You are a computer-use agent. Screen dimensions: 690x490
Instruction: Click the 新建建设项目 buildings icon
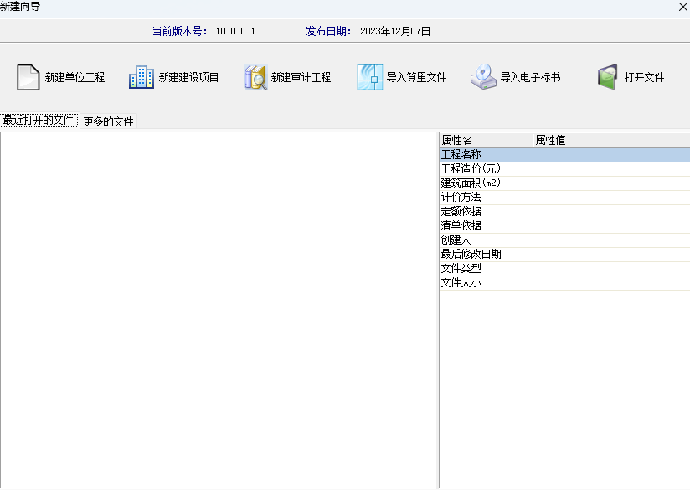[142, 77]
